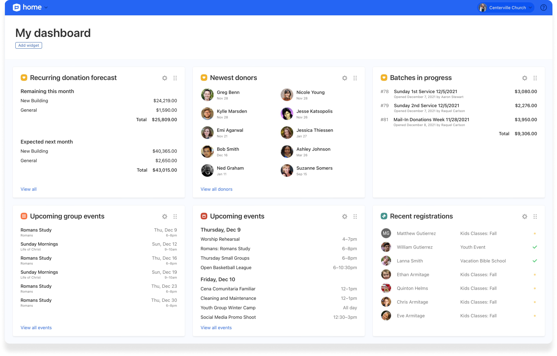Click Greg Benn's donor avatar
Screen dimensions: 557x356
point(207,95)
